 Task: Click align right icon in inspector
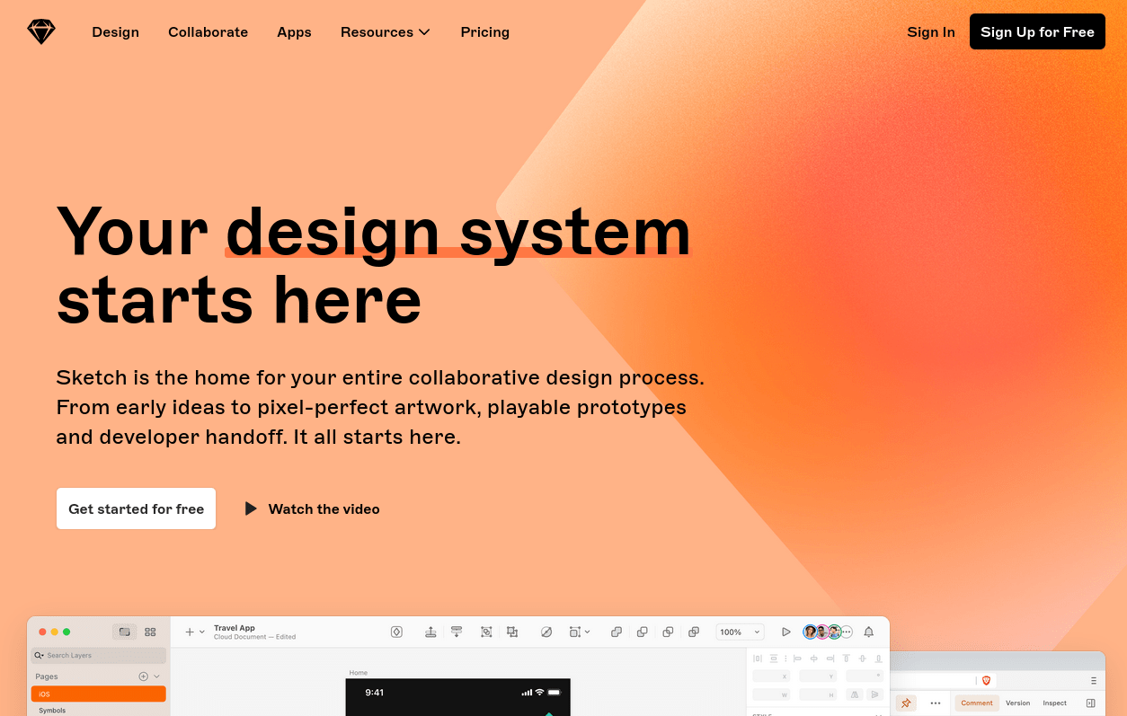(x=830, y=658)
